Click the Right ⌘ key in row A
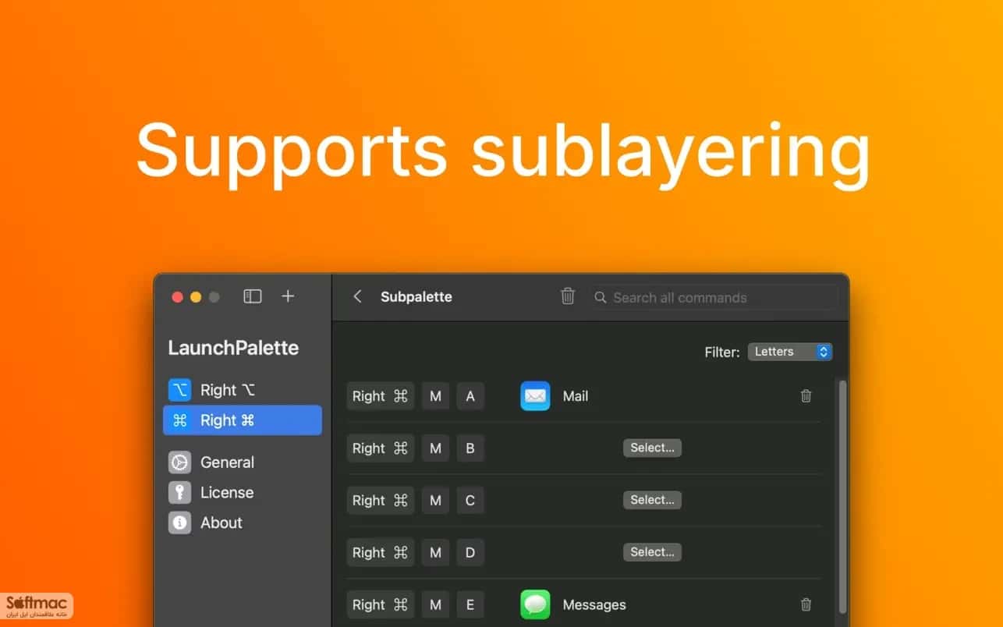1003x627 pixels. coord(381,396)
